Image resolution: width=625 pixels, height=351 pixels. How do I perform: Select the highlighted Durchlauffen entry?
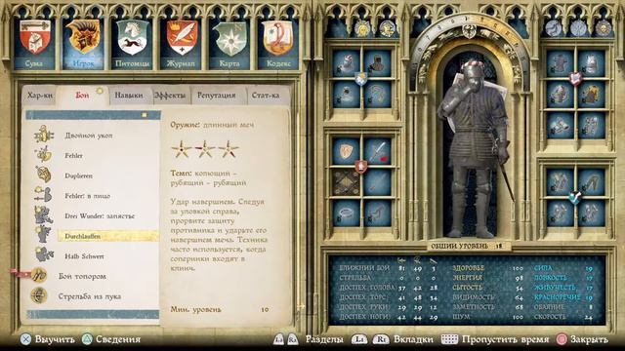[107, 236]
